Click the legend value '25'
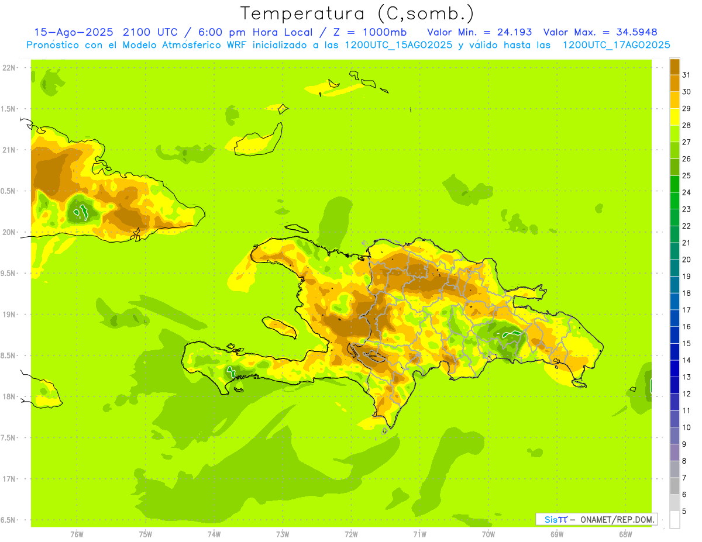The height and width of the screenshot is (542, 702). (x=686, y=175)
